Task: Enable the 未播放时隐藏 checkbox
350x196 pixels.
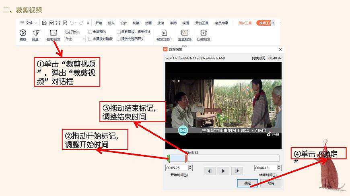Action: tap(90, 39)
